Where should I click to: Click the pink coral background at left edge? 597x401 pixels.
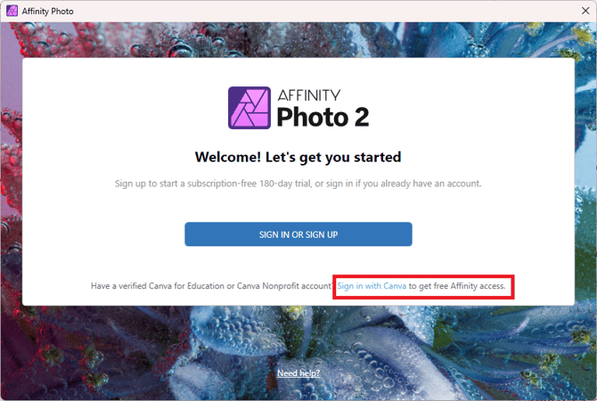11,178
